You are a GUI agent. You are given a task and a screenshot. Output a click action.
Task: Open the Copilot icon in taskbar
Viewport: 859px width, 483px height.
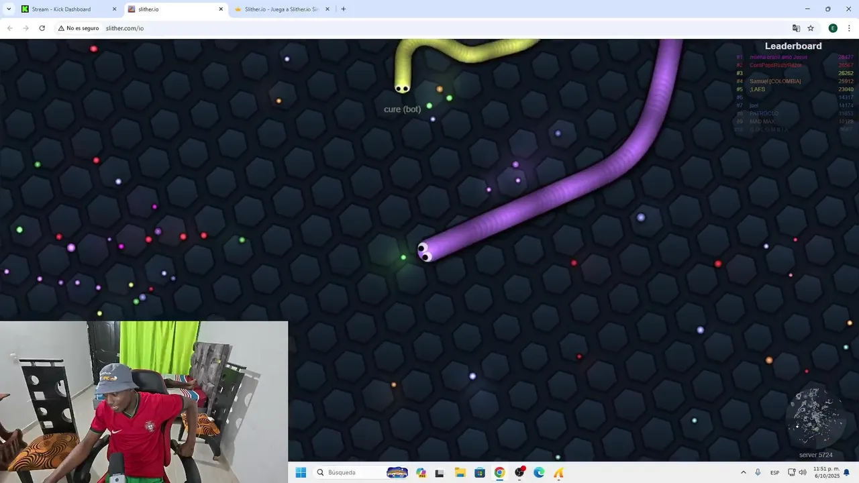pos(421,472)
